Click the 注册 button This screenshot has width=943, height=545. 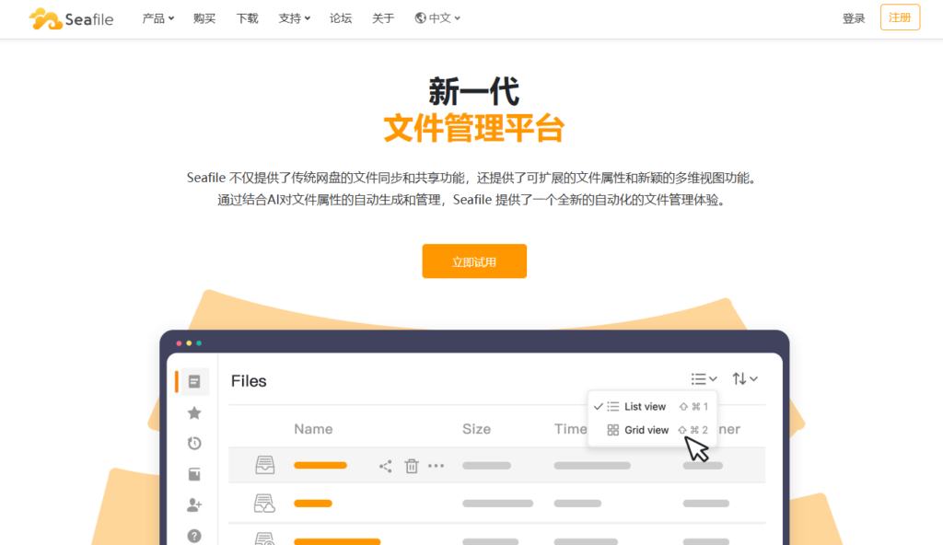[x=900, y=17]
